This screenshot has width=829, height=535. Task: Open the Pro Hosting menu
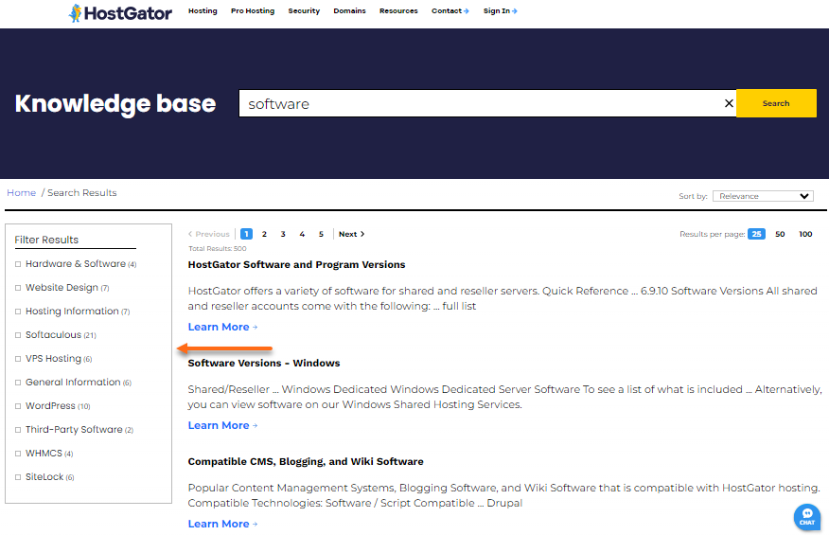tap(253, 11)
